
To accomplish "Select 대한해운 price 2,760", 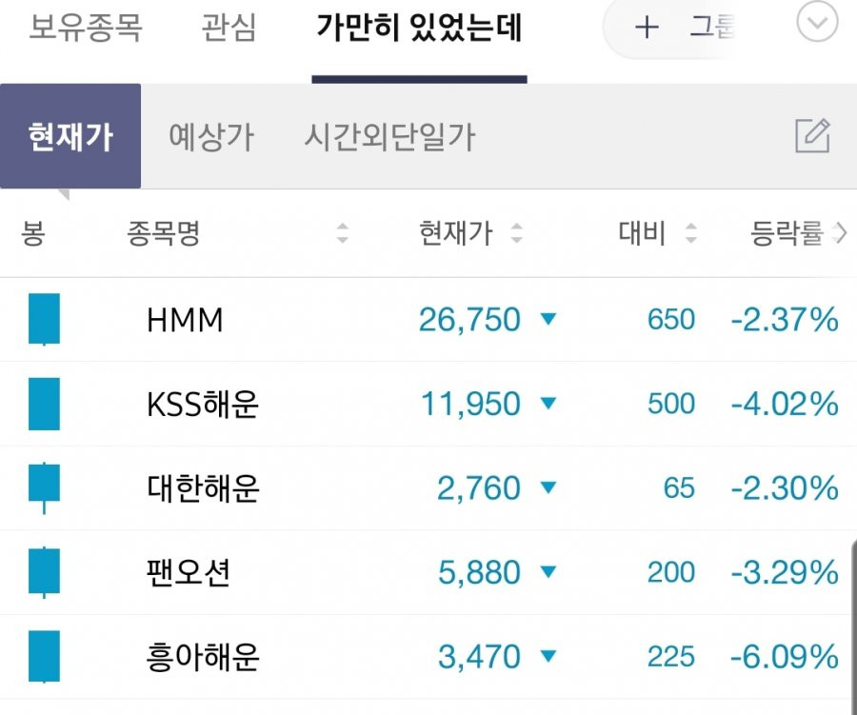I will point(479,488).
